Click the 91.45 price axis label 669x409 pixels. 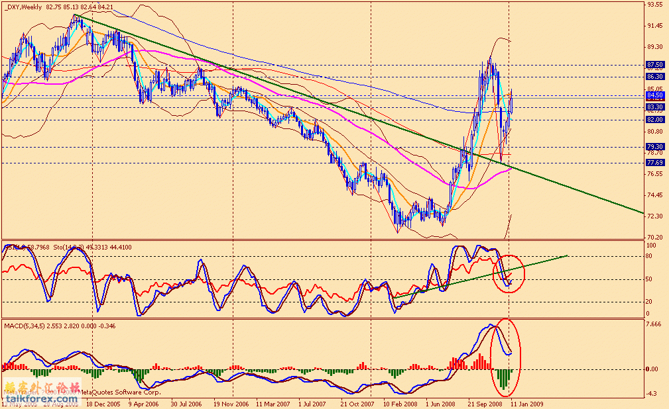(655, 26)
